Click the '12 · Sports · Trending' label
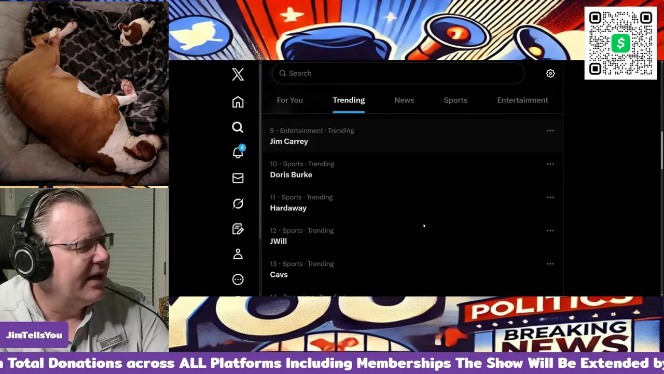The width and height of the screenshot is (664, 374). tap(302, 230)
